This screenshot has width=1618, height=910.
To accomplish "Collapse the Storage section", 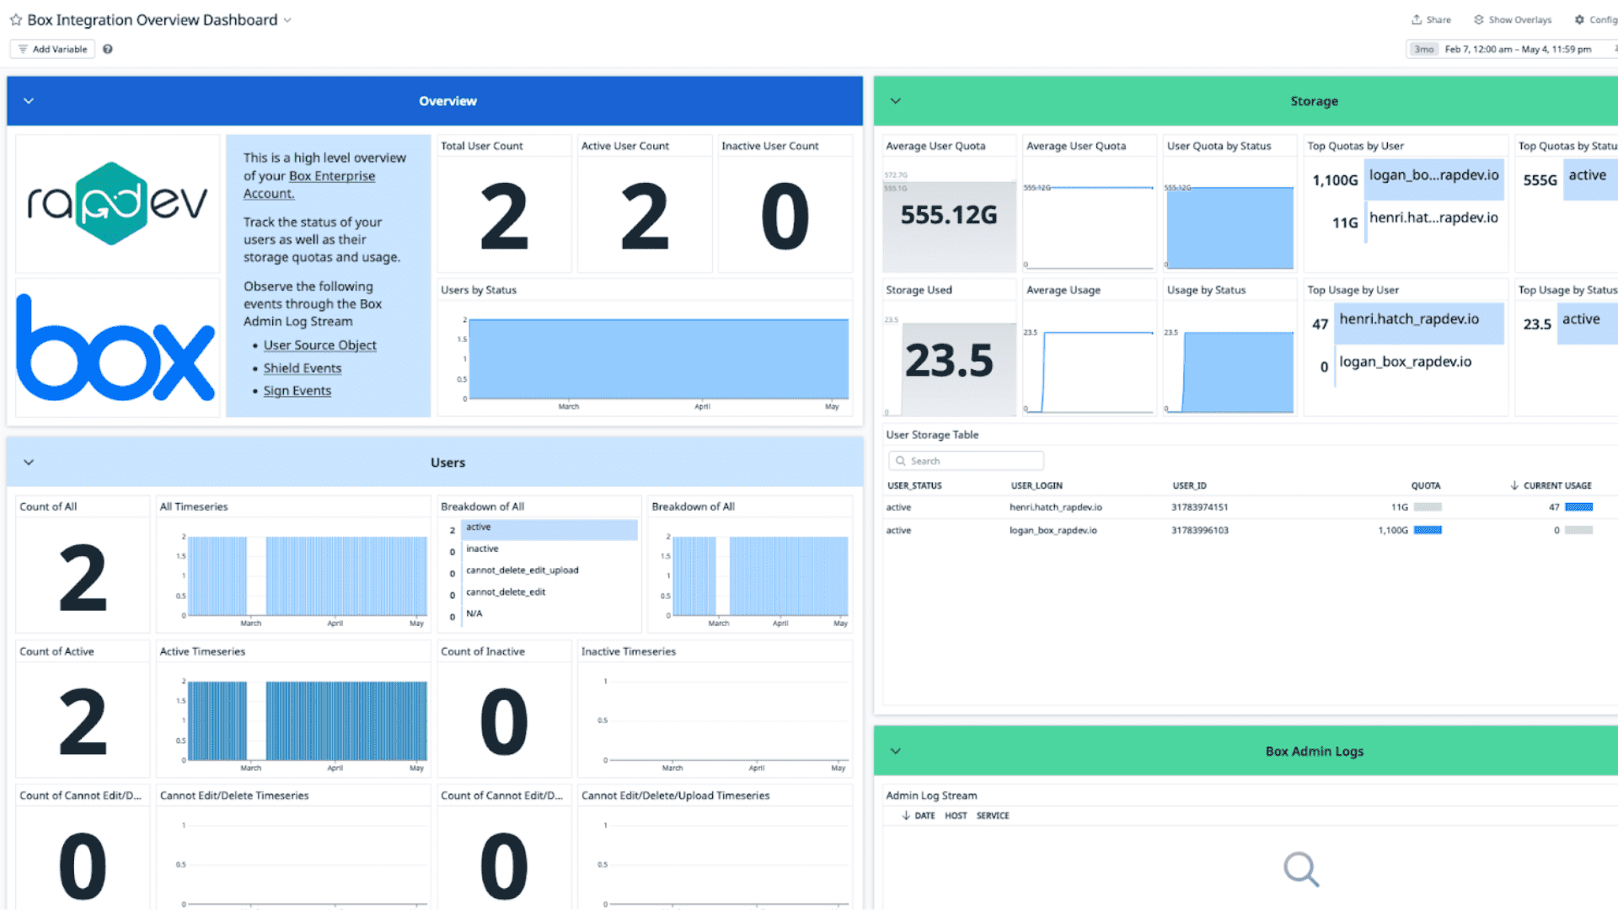I will pos(896,100).
